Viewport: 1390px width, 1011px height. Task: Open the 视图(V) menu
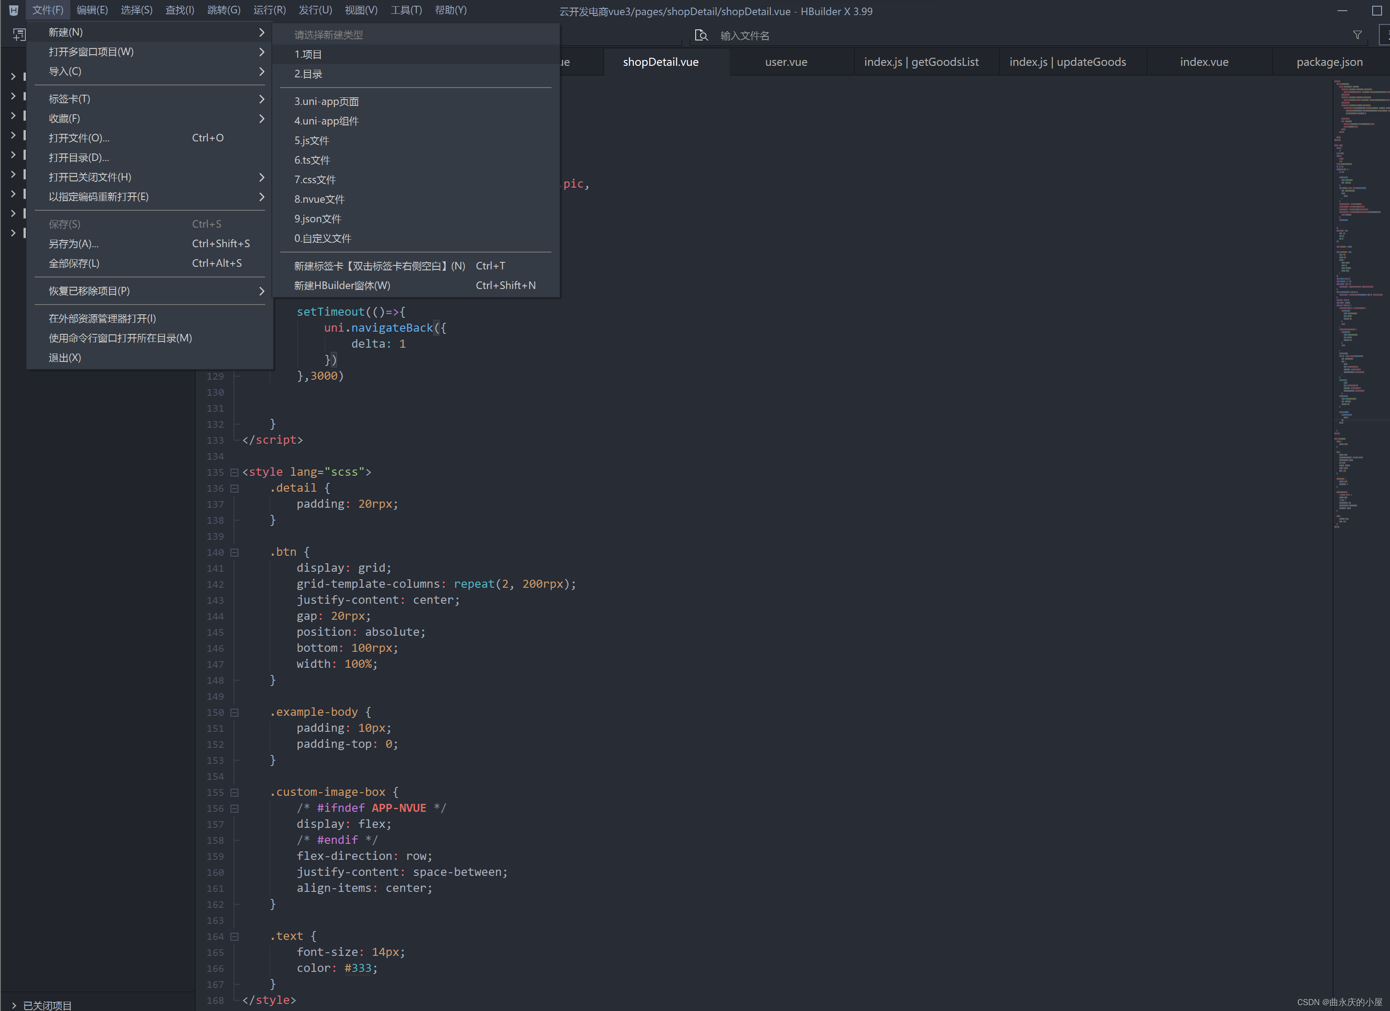[x=361, y=10]
